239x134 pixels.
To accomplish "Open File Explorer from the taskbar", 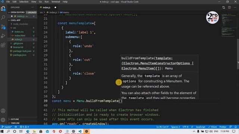I will [x=34, y=131].
